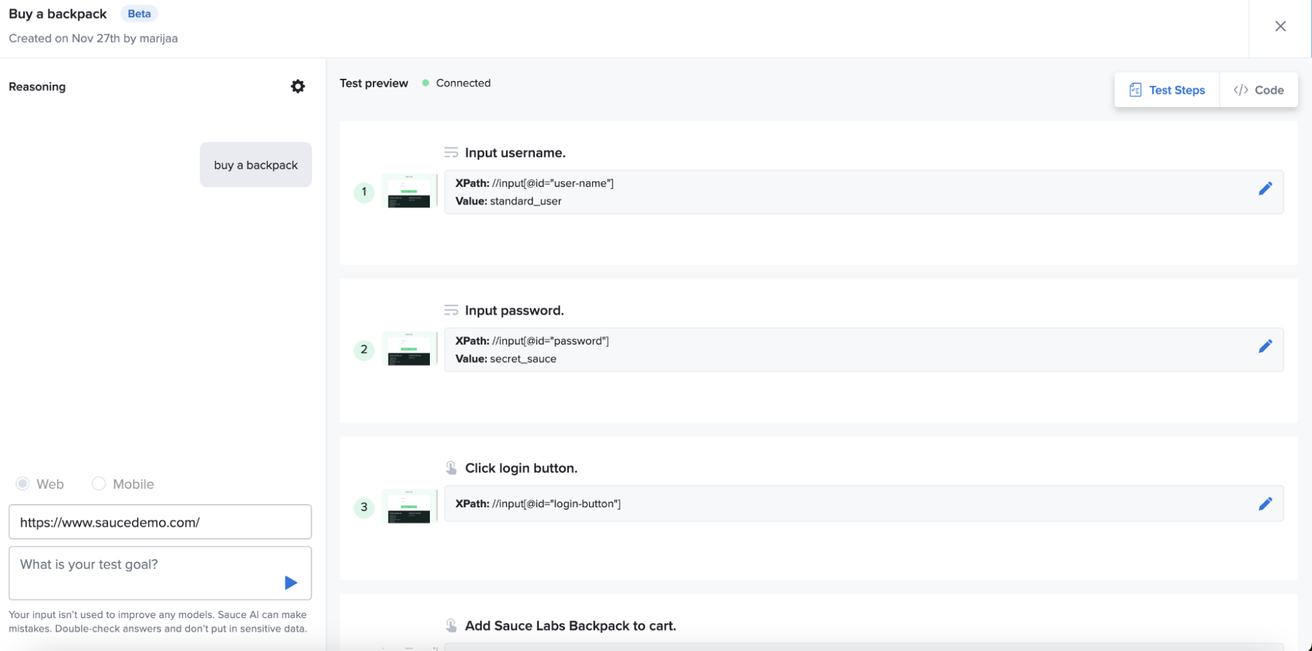1312x651 pixels.
Task: Click the click-action icon beside Add Sauce Labs Backpack
Action: 452,625
